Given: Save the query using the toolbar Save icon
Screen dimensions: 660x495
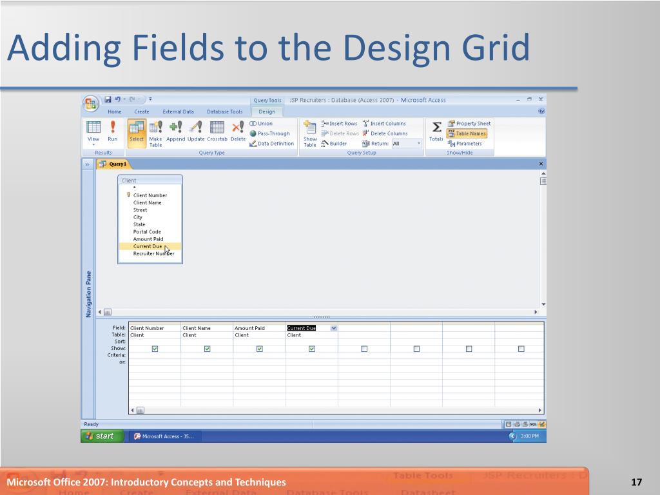Looking at the screenshot, I should pos(108,99).
